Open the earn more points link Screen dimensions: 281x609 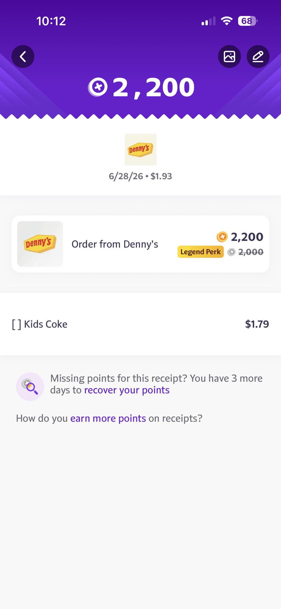click(x=108, y=418)
